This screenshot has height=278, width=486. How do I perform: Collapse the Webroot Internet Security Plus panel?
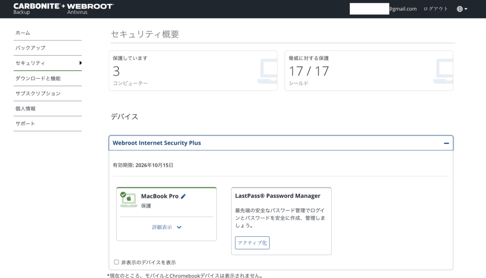pos(446,142)
